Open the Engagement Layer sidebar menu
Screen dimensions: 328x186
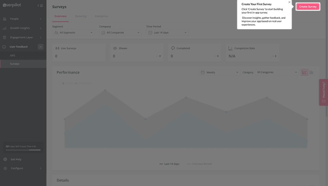click(x=23, y=37)
